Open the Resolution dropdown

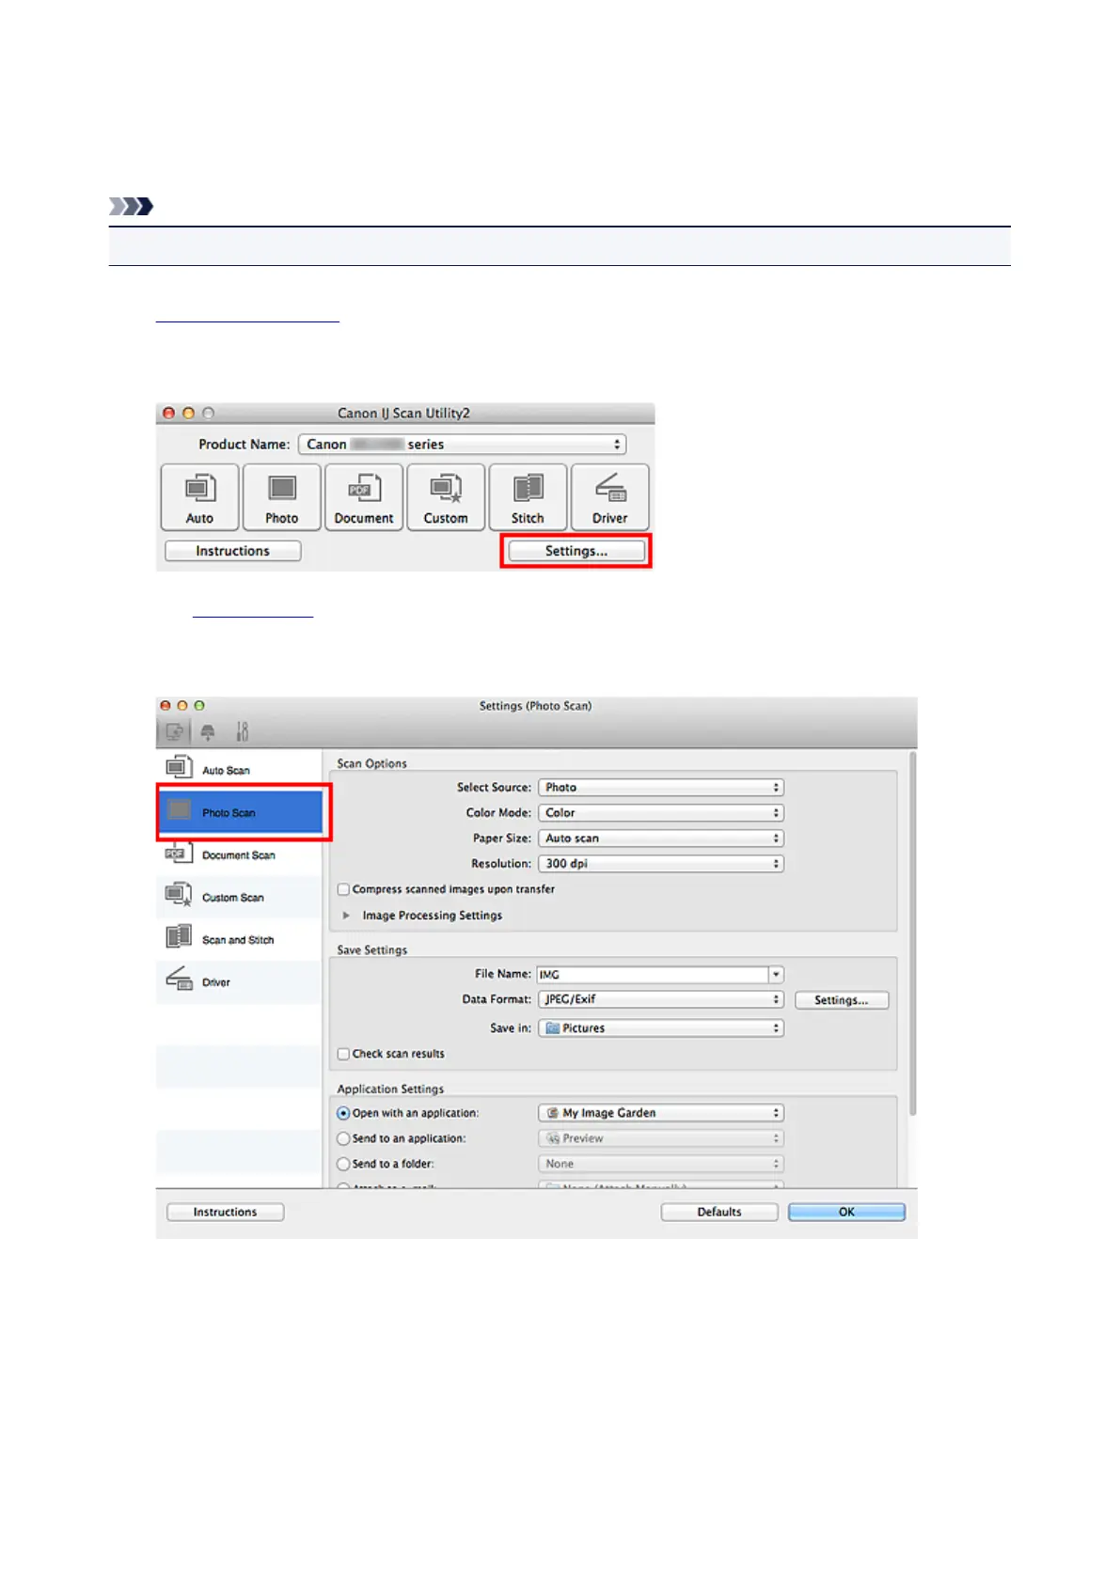(661, 864)
